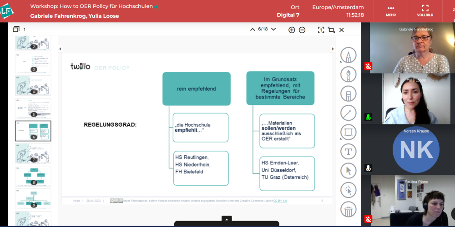Click the slide panel pages icon
455x227 pixels.
click(x=16, y=29)
